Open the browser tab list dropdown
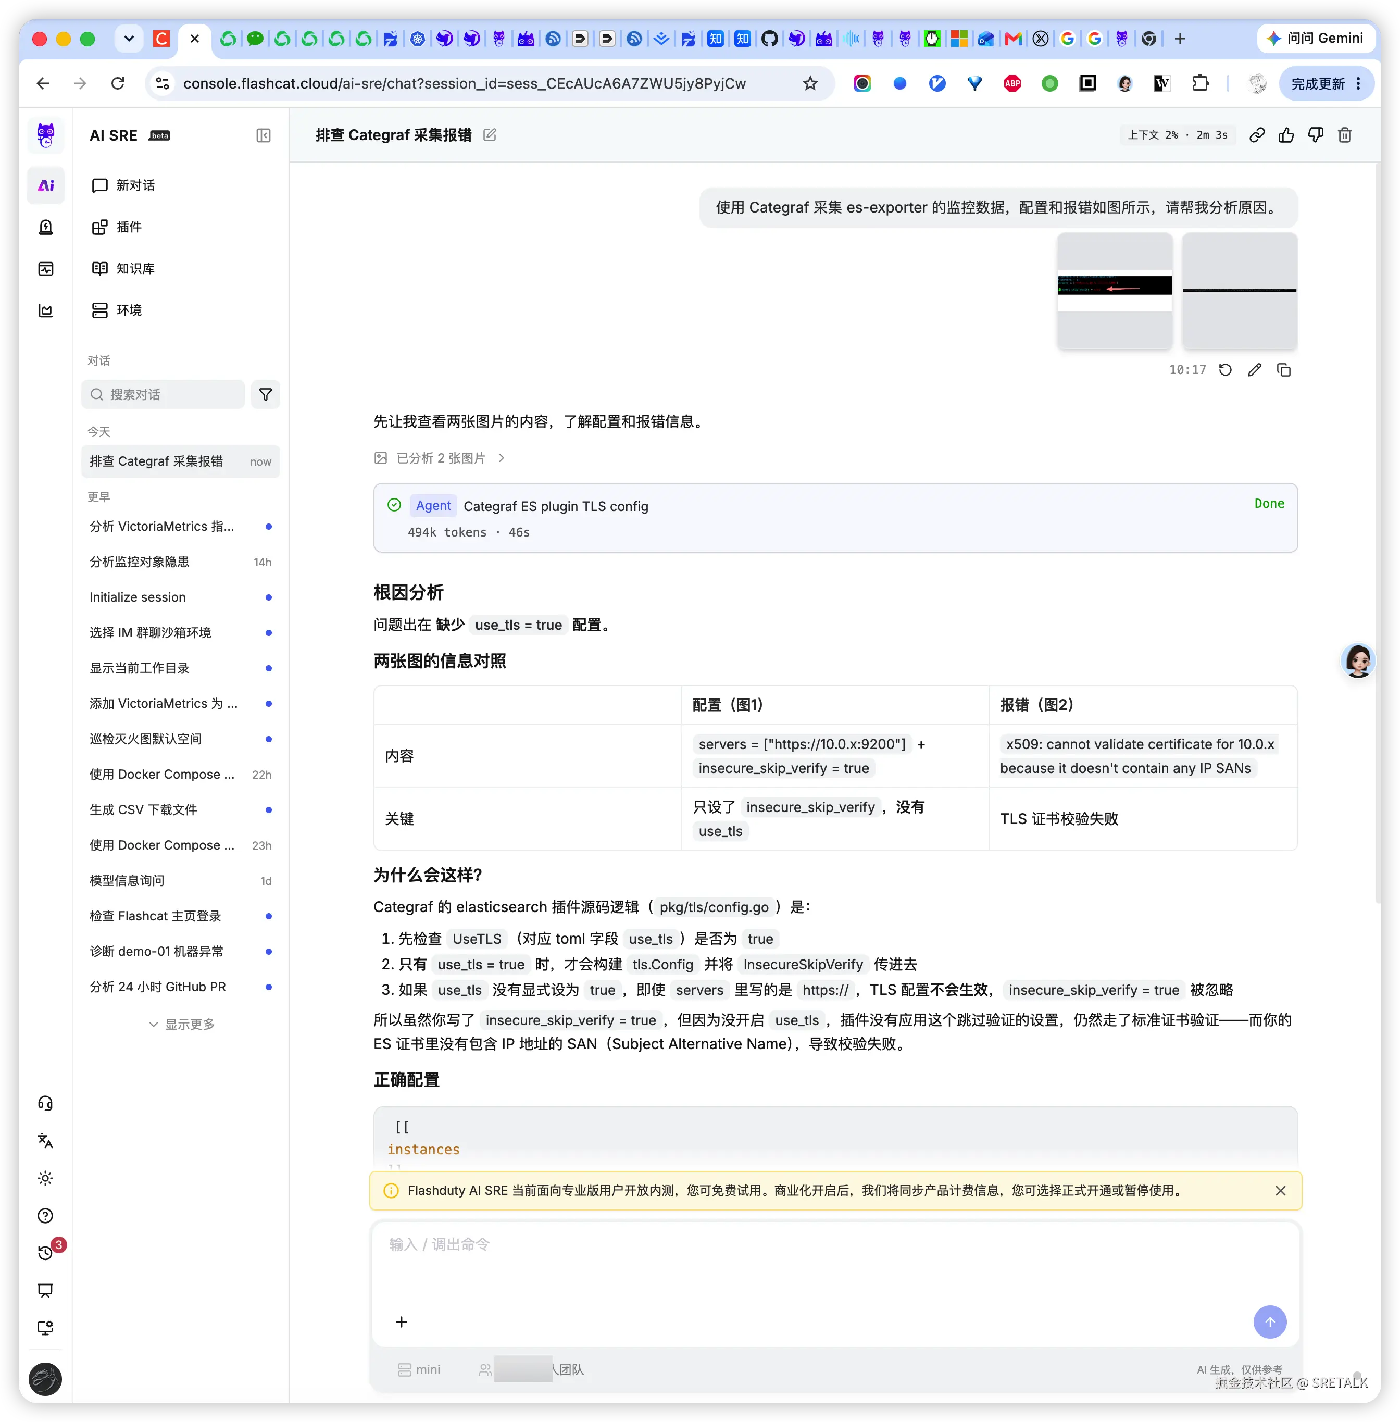The width and height of the screenshot is (1400, 1422). coord(129,39)
